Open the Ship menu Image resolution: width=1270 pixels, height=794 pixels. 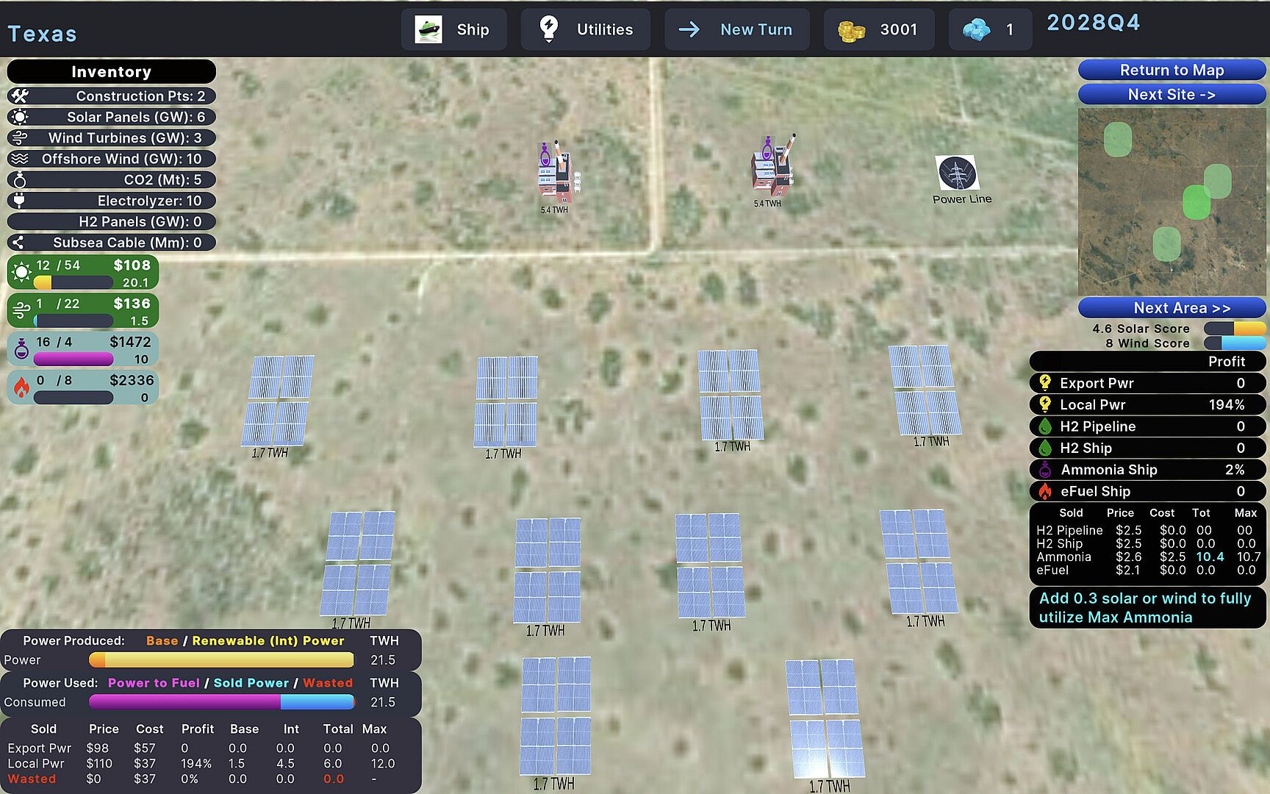point(453,30)
